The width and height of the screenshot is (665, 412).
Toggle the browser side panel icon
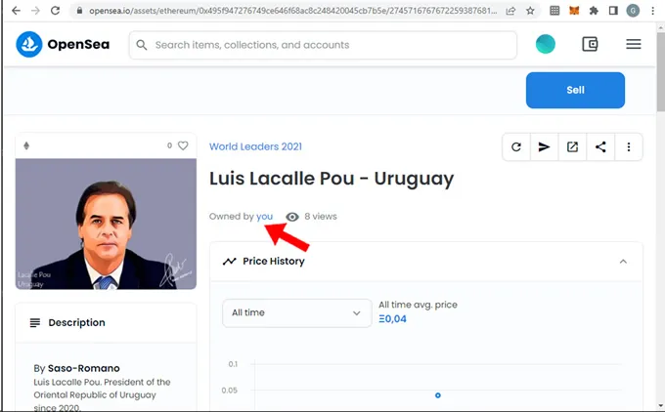[612, 11]
